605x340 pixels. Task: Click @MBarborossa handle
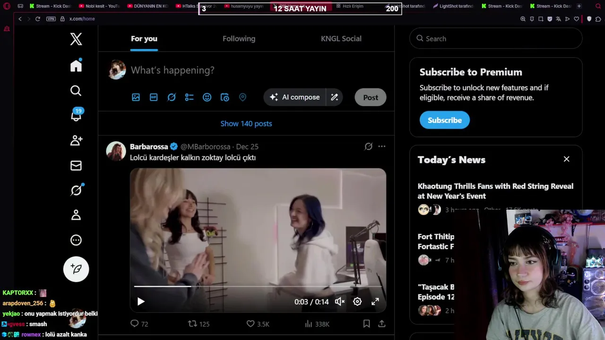pyautogui.click(x=205, y=147)
